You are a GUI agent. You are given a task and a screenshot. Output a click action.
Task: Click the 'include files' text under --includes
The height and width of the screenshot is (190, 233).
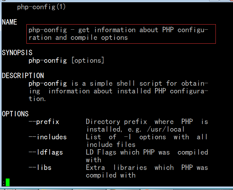click(x=111, y=145)
